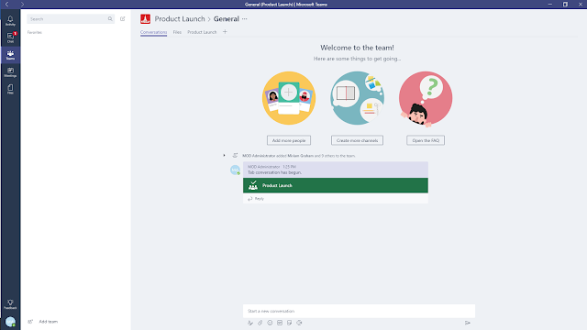Screen dimensions: 587x330
Task: Switch to the Files tab
Action: (x=177, y=32)
